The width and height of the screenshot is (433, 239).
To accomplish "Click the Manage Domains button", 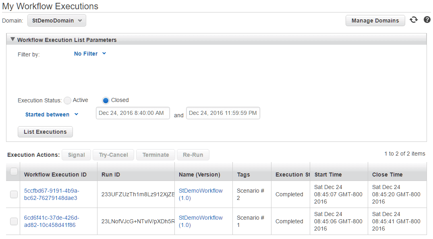I will click(x=375, y=21).
